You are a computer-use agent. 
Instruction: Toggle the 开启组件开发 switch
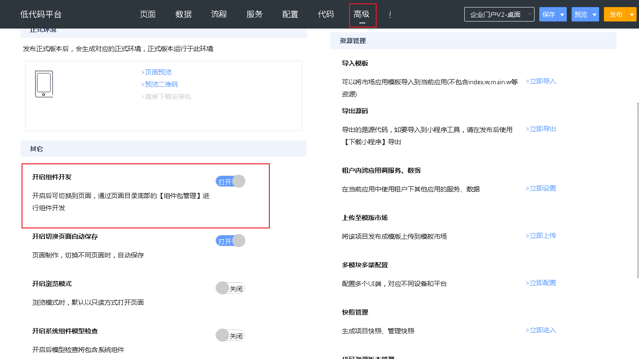230,182
